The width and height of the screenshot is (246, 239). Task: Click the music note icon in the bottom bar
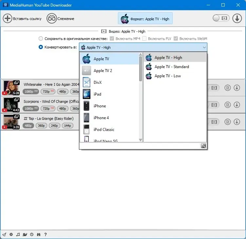coord(18,234)
